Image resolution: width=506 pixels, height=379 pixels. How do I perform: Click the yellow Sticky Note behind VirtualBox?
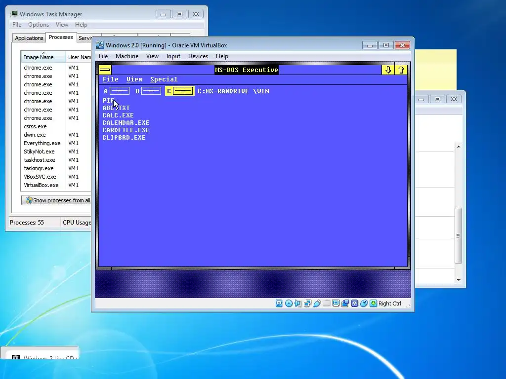[x=436, y=69]
